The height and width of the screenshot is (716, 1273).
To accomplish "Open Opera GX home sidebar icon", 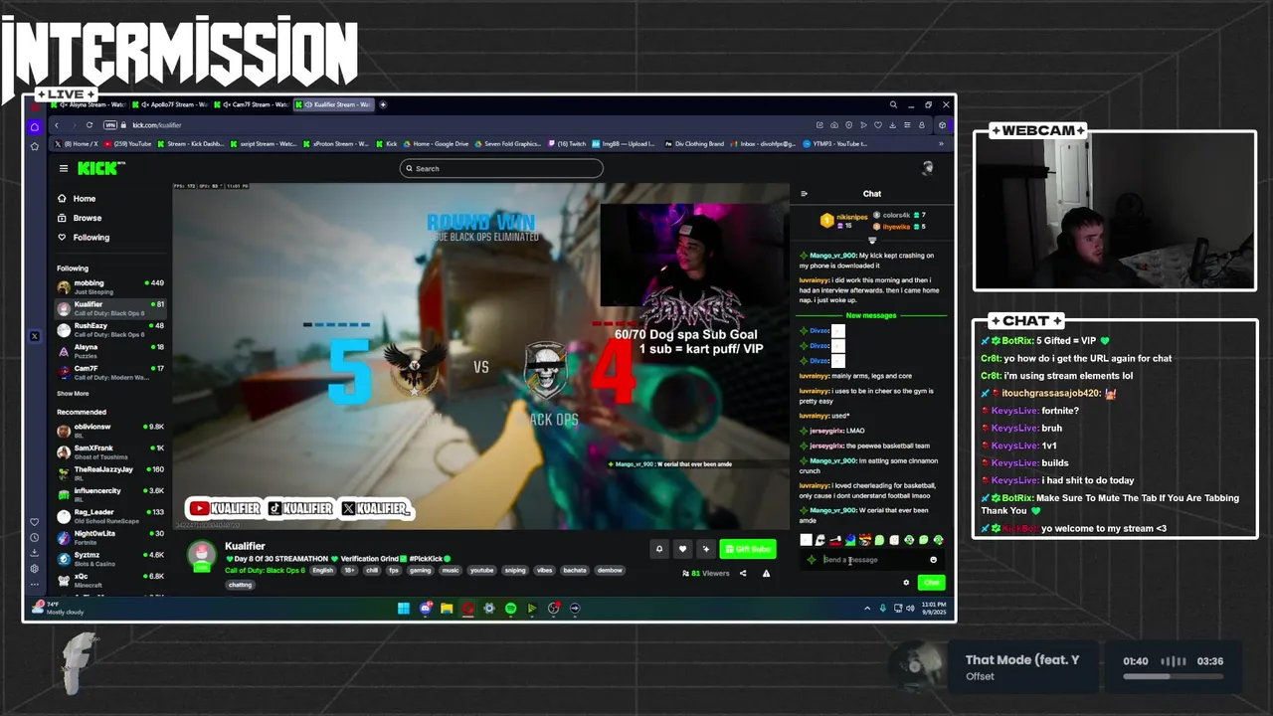I will 35,127.
